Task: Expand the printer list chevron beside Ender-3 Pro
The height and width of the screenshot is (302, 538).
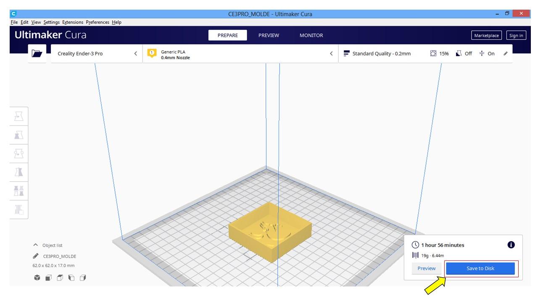Action: tap(135, 54)
